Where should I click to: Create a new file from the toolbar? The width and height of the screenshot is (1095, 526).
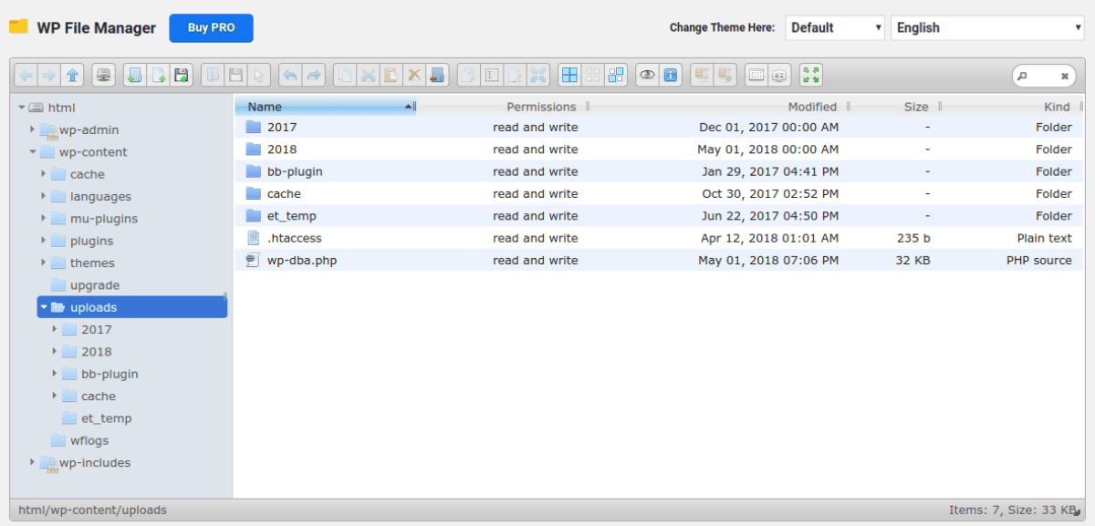pos(158,76)
